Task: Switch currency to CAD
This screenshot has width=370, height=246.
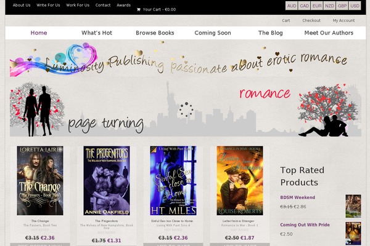Action: 304,6
